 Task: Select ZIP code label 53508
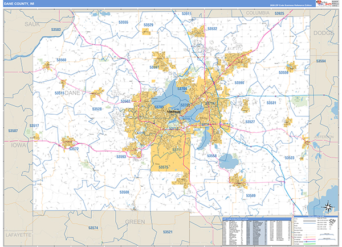pos(124,192)
